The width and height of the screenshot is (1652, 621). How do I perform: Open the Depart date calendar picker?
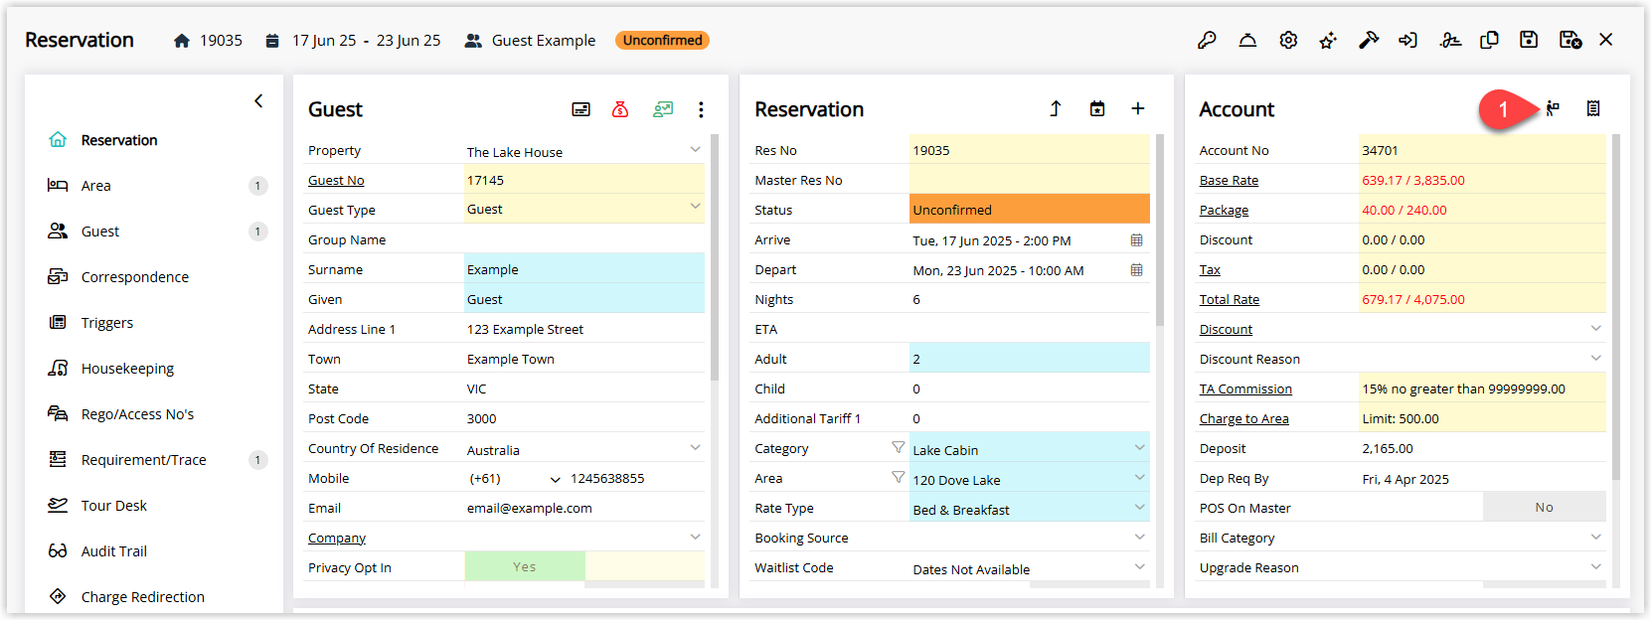(x=1136, y=270)
